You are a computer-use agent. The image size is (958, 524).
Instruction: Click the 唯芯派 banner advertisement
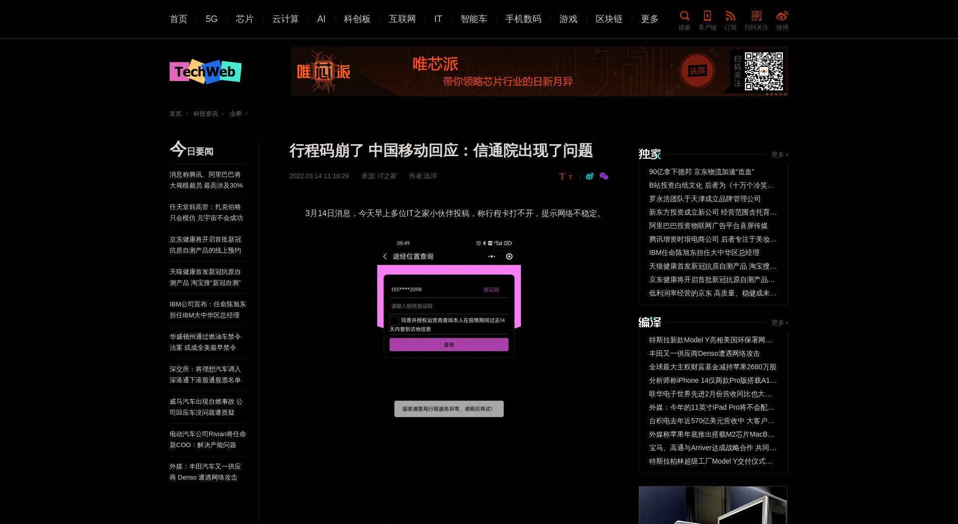[539, 71]
